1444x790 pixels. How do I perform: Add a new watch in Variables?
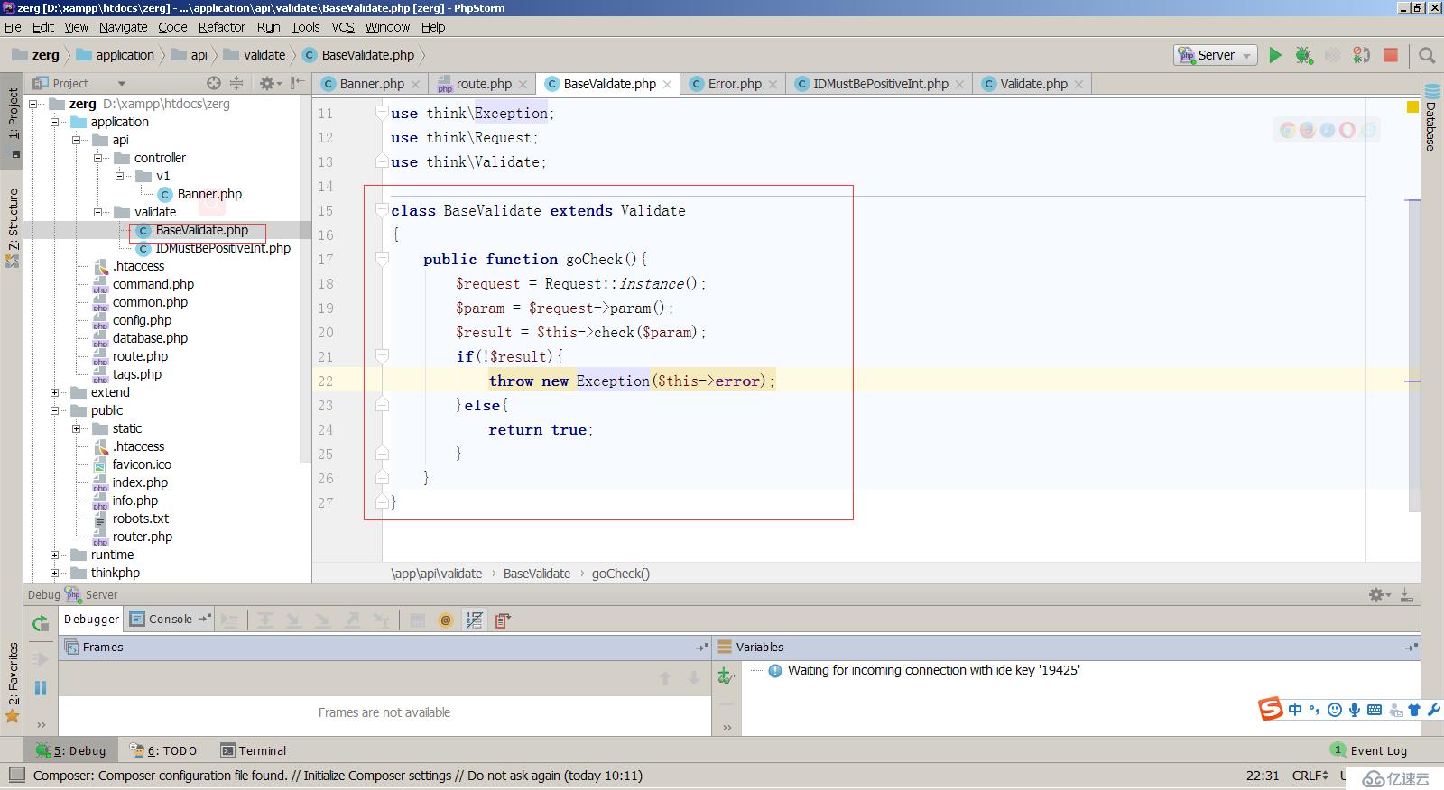point(726,675)
